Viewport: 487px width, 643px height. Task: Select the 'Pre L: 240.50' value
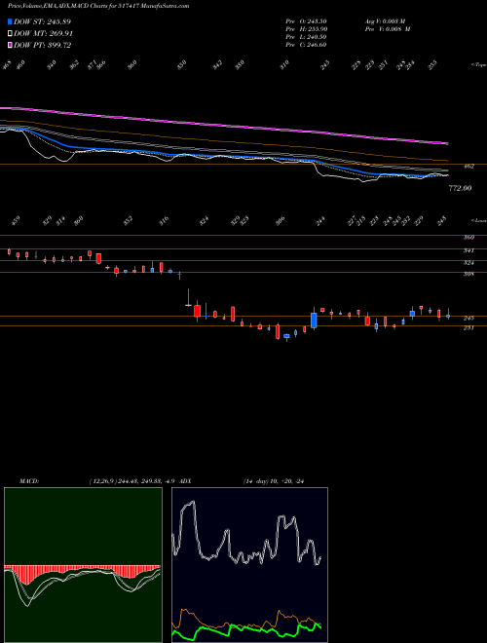pos(306,37)
